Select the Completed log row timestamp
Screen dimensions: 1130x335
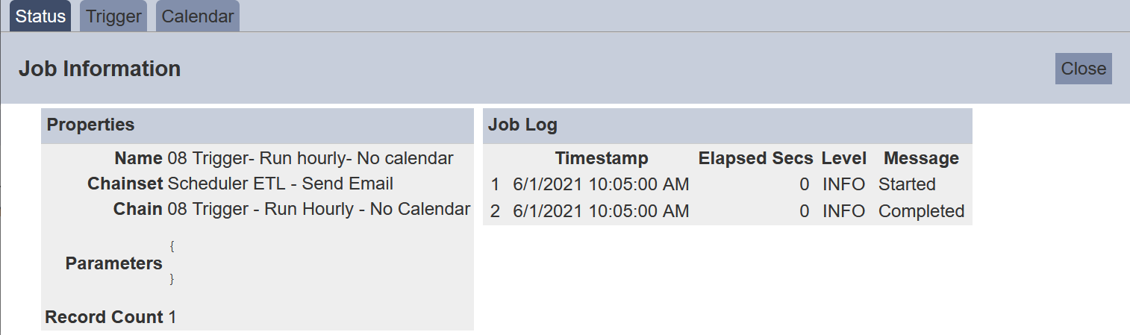point(601,211)
